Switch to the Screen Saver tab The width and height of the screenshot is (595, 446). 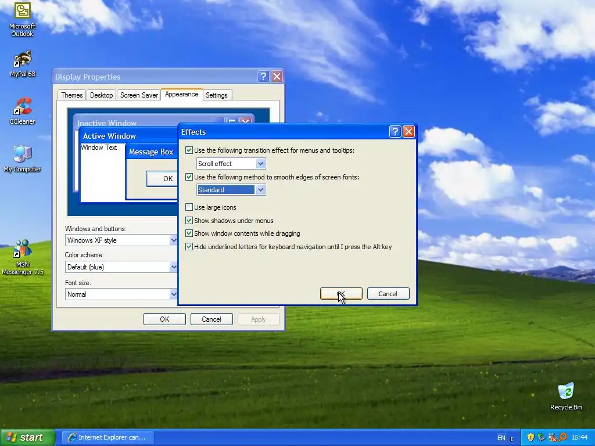coord(139,95)
